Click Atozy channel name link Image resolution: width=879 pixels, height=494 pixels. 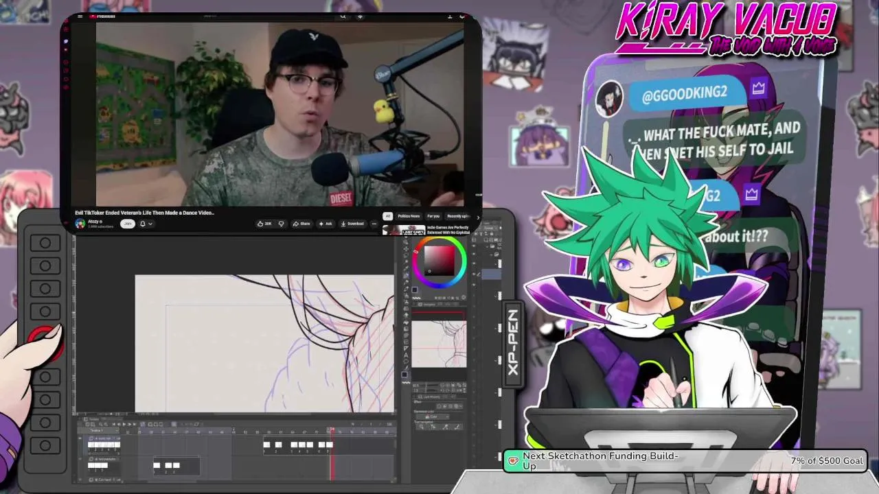(94, 221)
